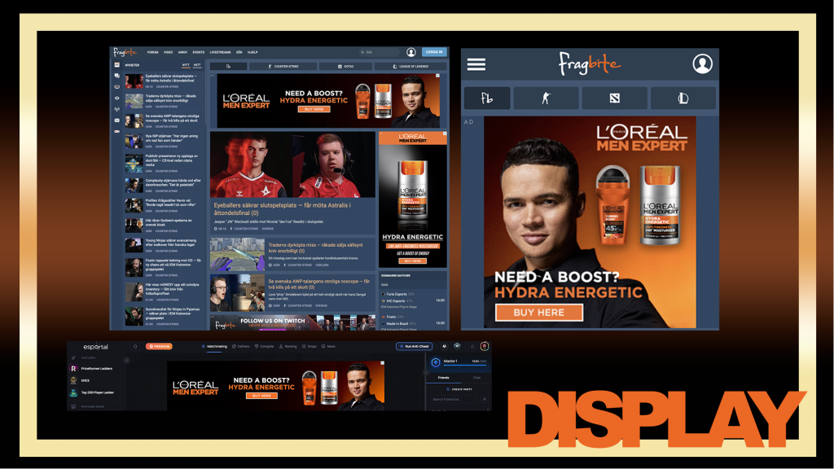Click the news sidebar icon beside NYHETER
The width and height of the screenshot is (834, 469).
(117, 65)
